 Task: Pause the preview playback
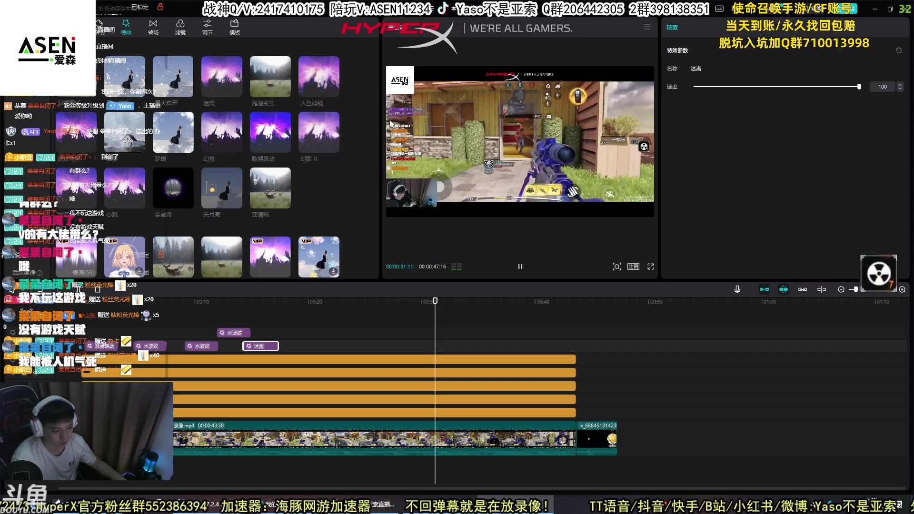coord(520,267)
